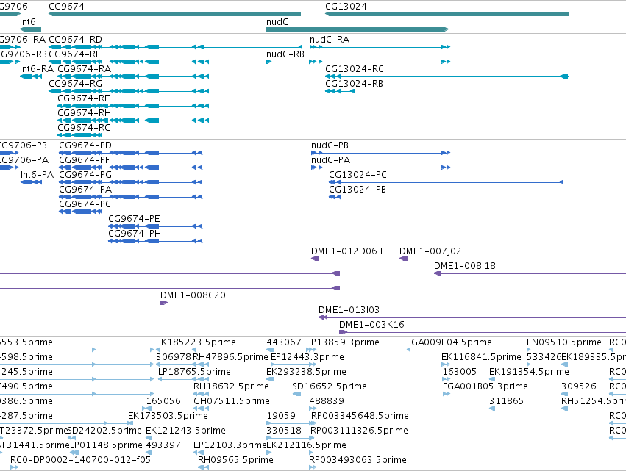Click the nudC-PA protein label

coord(330,160)
